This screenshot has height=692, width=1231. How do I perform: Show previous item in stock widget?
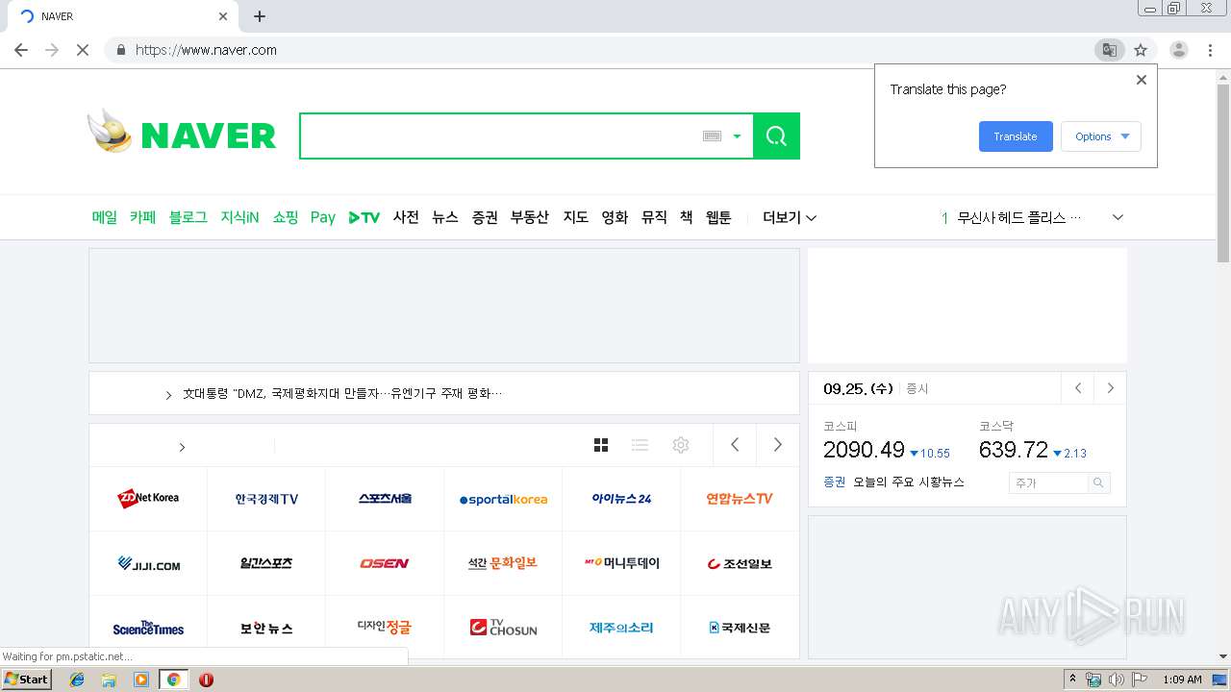(x=1078, y=388)
